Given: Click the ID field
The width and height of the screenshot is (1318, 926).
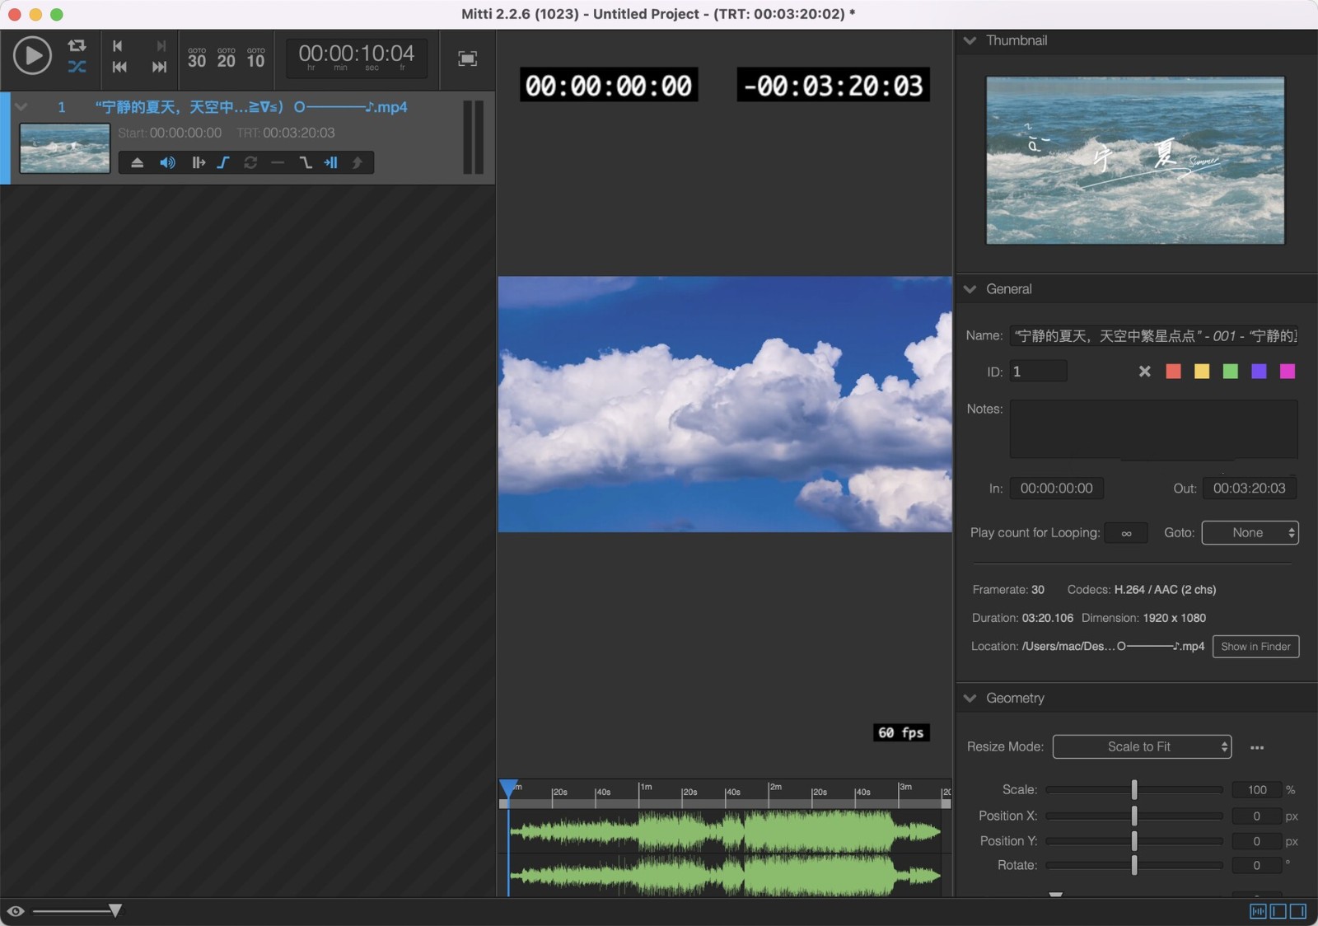Looking at the screenshot, I should (x=1038, y=372).
